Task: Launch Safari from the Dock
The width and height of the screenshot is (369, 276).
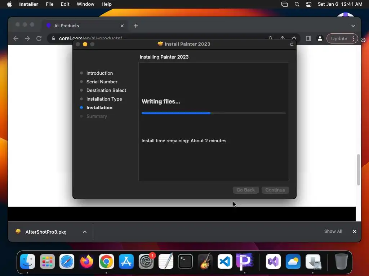Action: coord(67,262)
